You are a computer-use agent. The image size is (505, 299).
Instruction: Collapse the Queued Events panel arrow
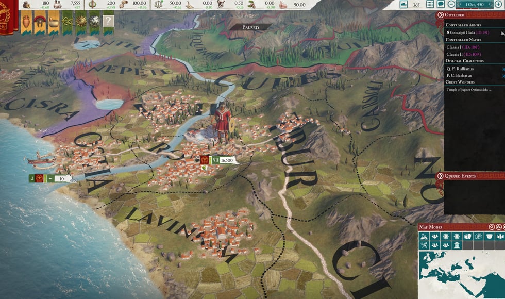coord(441,176)
